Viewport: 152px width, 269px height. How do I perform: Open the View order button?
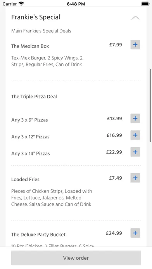[x=76, y=258]
